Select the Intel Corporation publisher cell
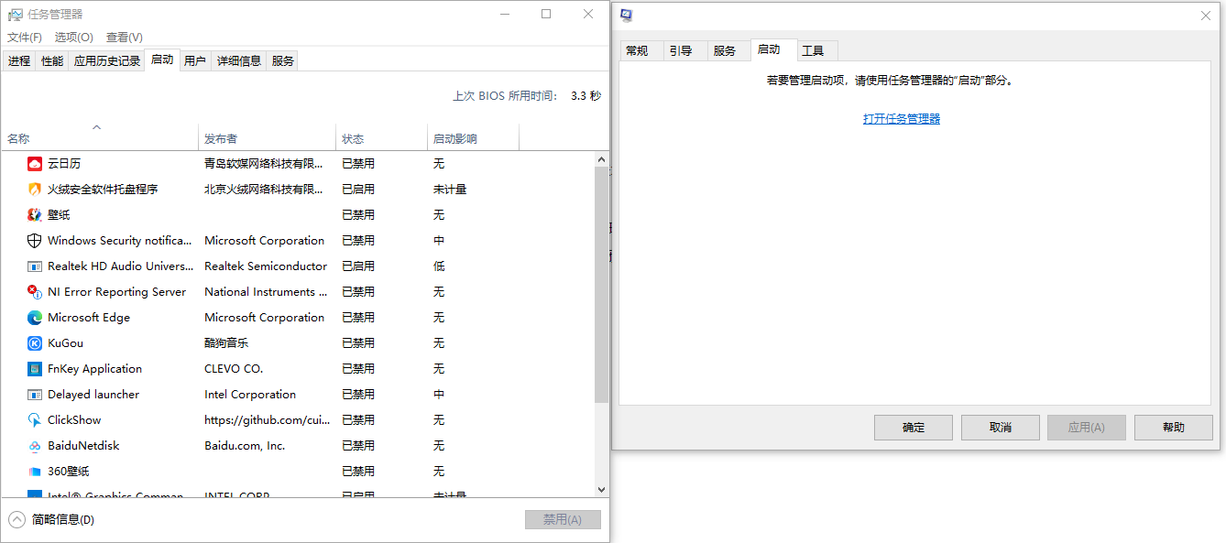Screen dimensions: 1226x543 pos(250,395)
